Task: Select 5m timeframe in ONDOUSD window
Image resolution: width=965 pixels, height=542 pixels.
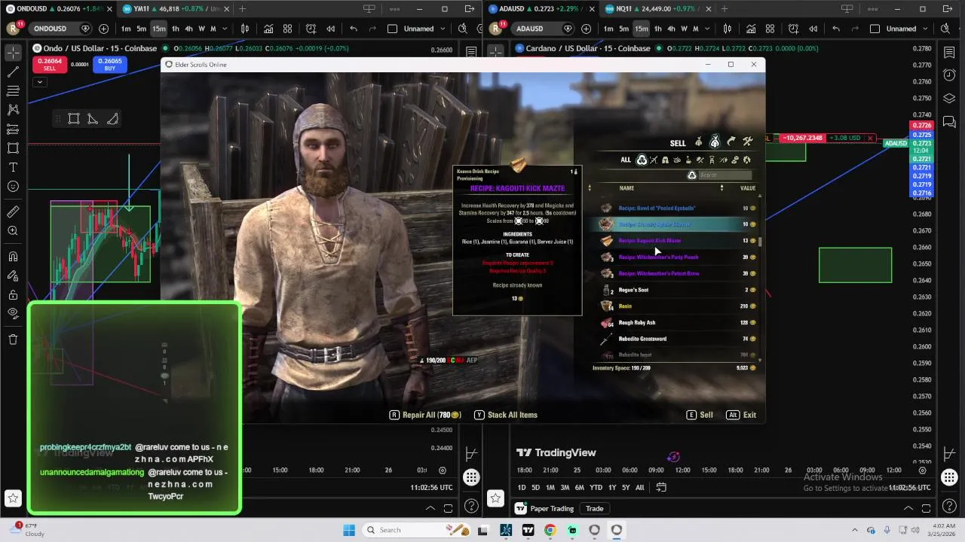Action: (141, 29)
